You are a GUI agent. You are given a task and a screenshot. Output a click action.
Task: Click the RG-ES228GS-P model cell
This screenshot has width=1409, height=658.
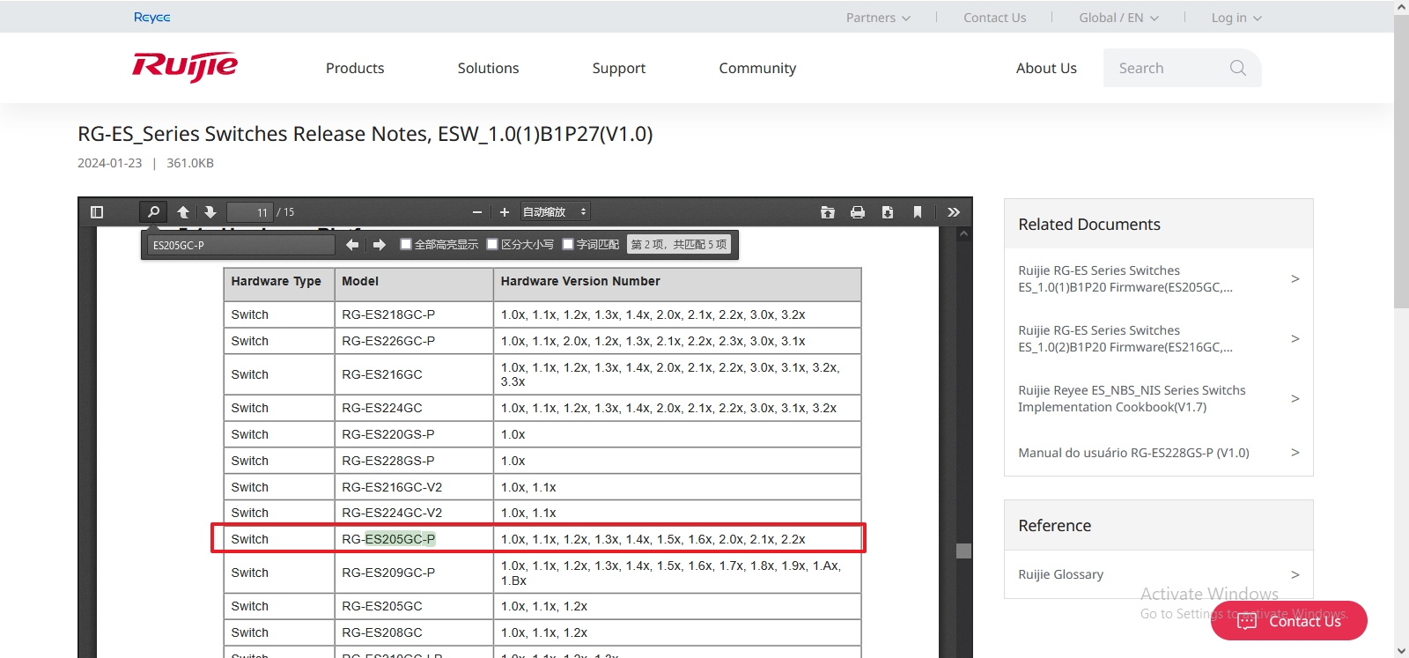point(414,461)
